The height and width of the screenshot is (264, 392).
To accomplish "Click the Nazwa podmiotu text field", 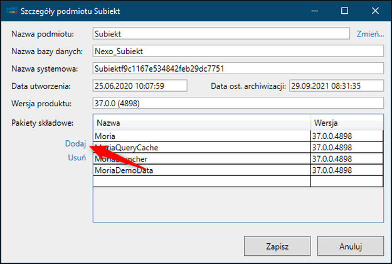I will pyautogui.click(x=220, y=34).
